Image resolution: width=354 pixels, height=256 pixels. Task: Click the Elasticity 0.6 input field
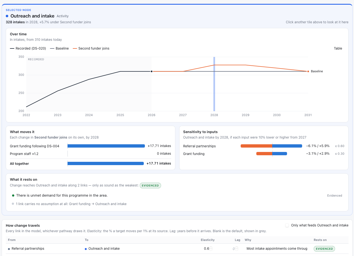[206, 249]
